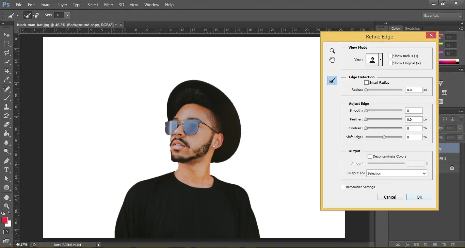Open the Filter menu

click(x=109, y=5)
